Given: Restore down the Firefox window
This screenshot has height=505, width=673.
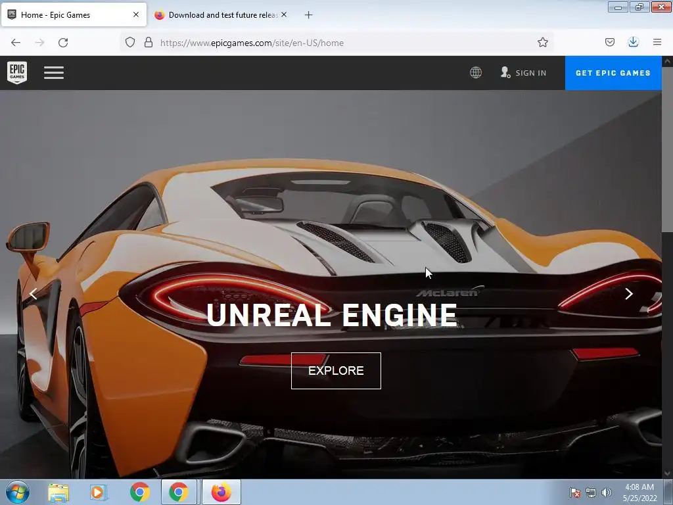Looking at the screenshot, I should [x=639, y=7].
